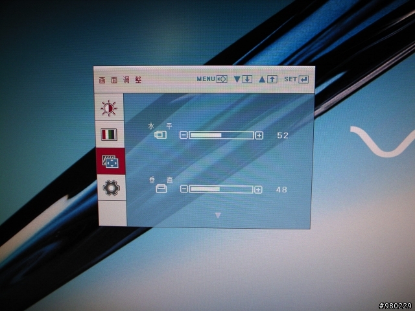
Task: Click the MENU label in header
Action: click(x=206, y=79)
